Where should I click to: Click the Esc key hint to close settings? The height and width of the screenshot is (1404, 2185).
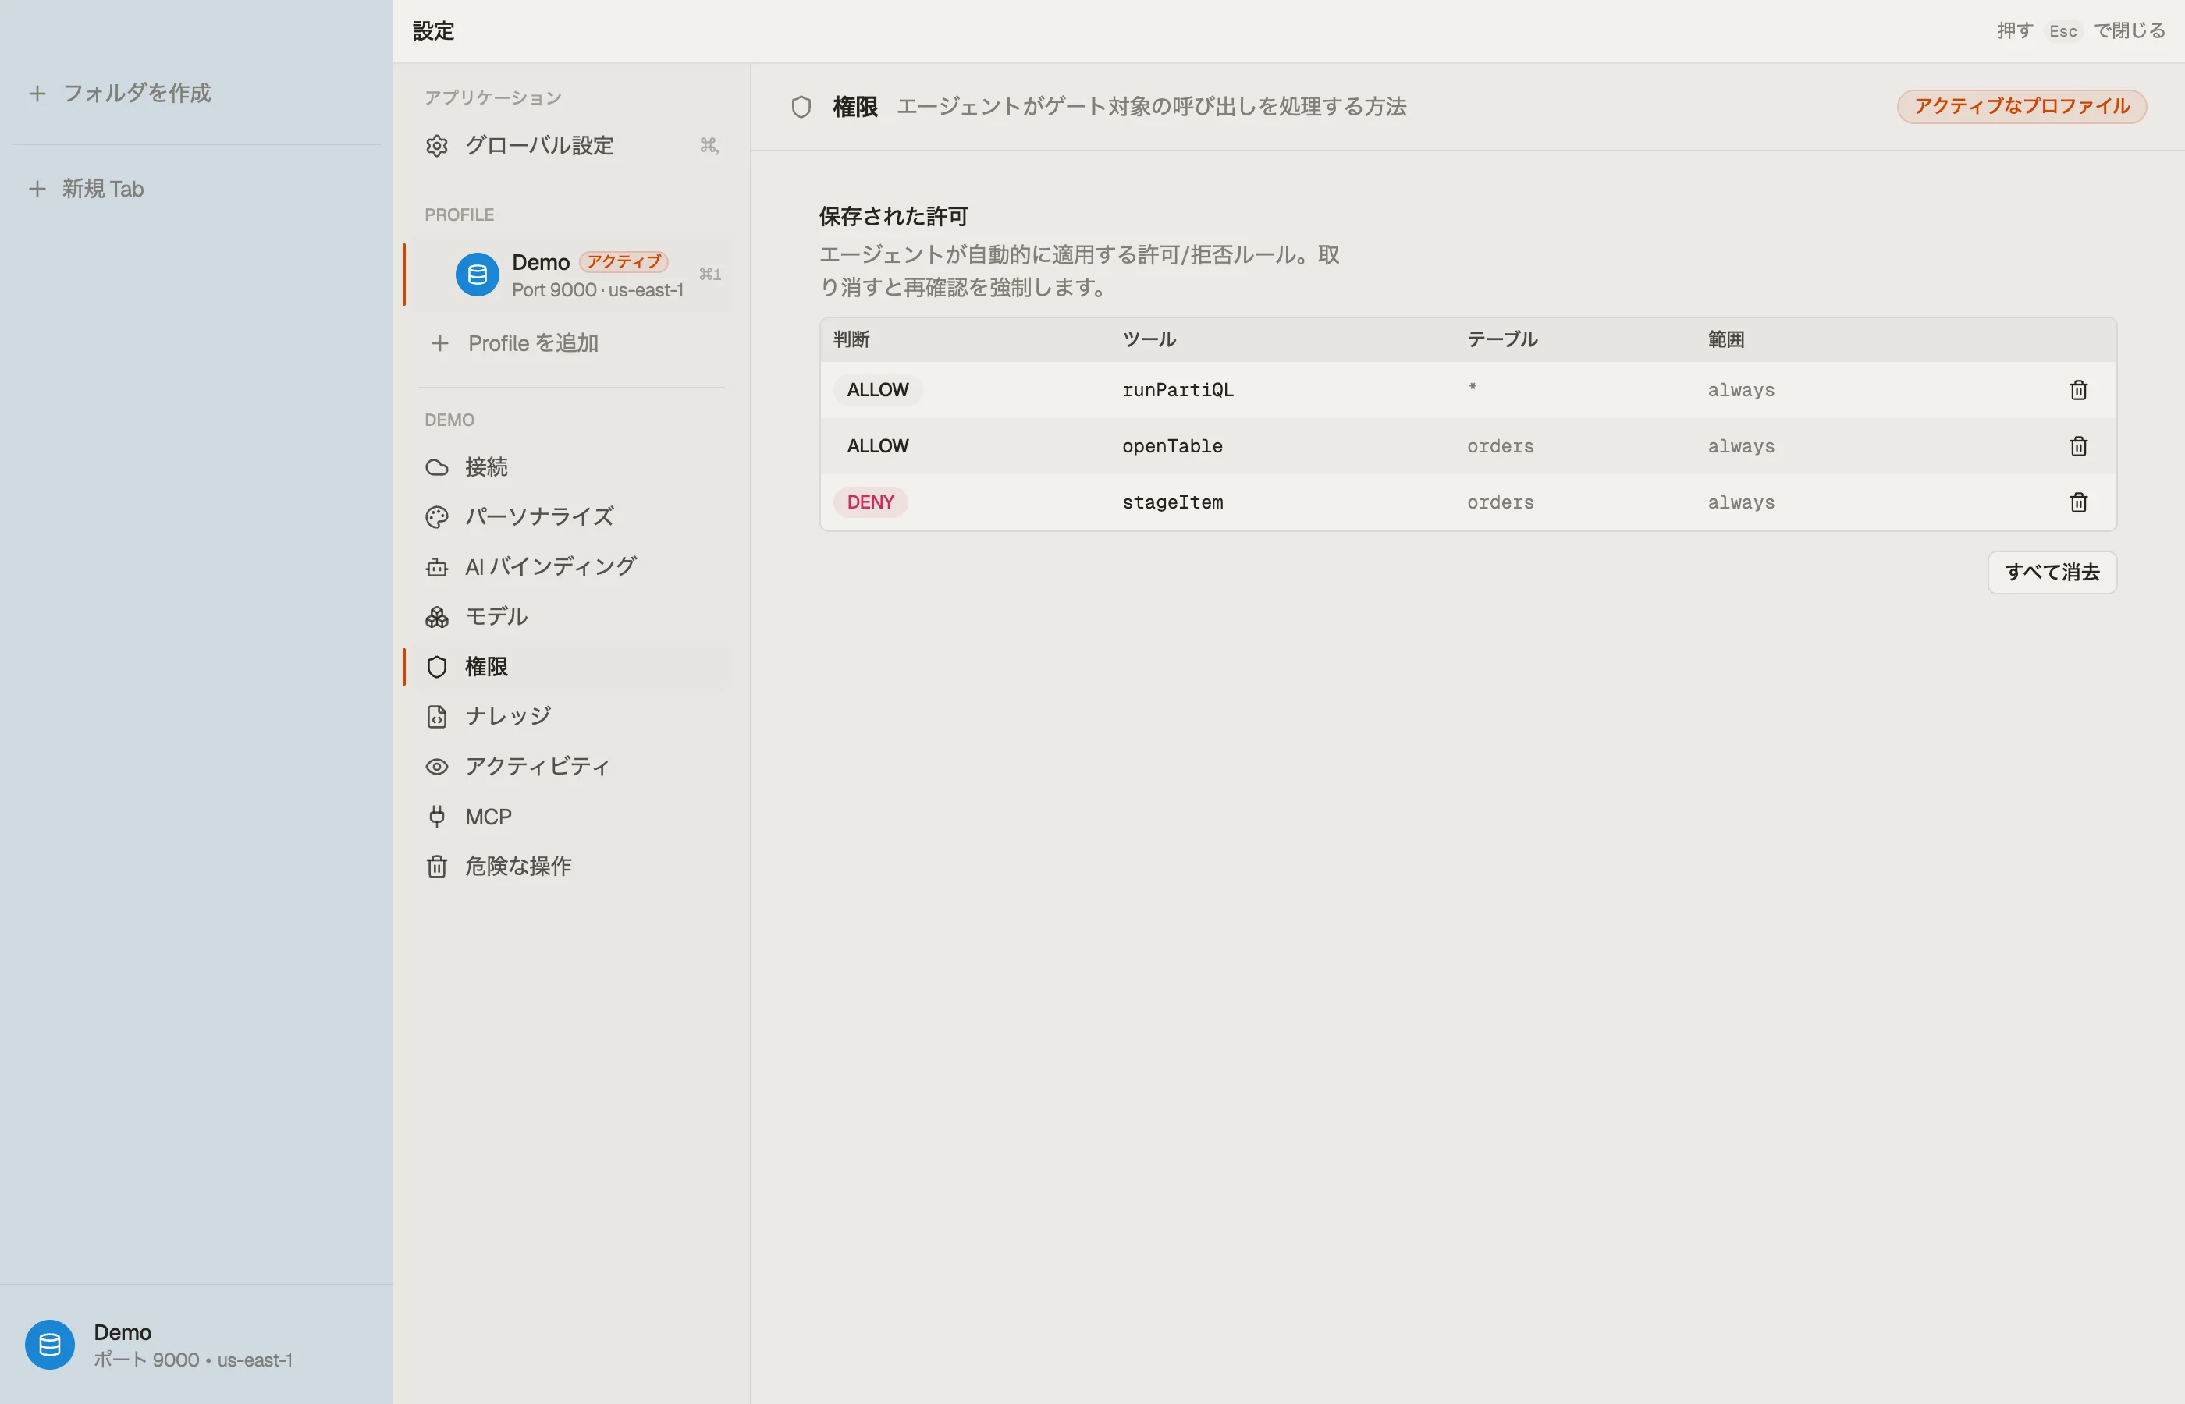[2062, 31]
